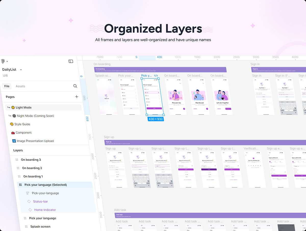Select the Status-bar layer name
Screen dimensions: 306x231
tap(41, 201)
